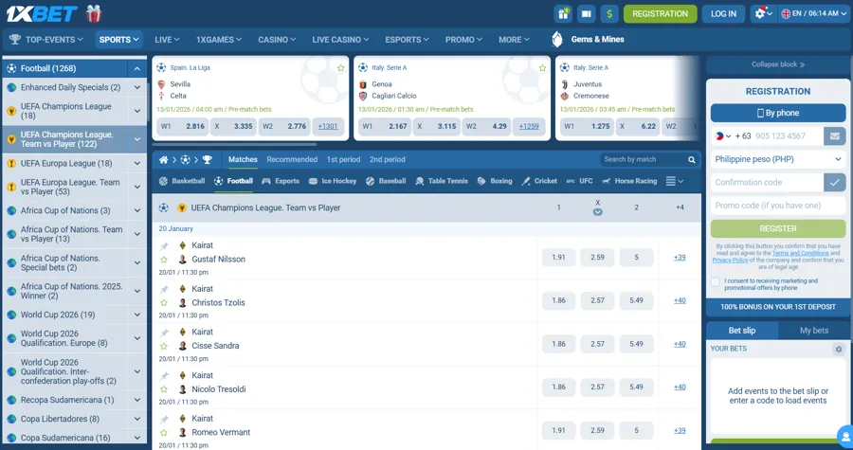853x450 pixels.
Task: Click the 1XBET logo
Action: [42, 13]
